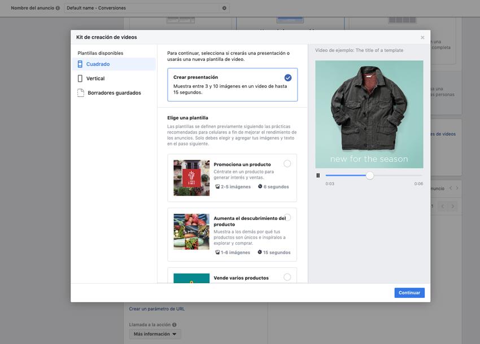This screenshot has height=344, width=480.
Task: Click the jacket example video preview
Action: click(x=369, y=114)
